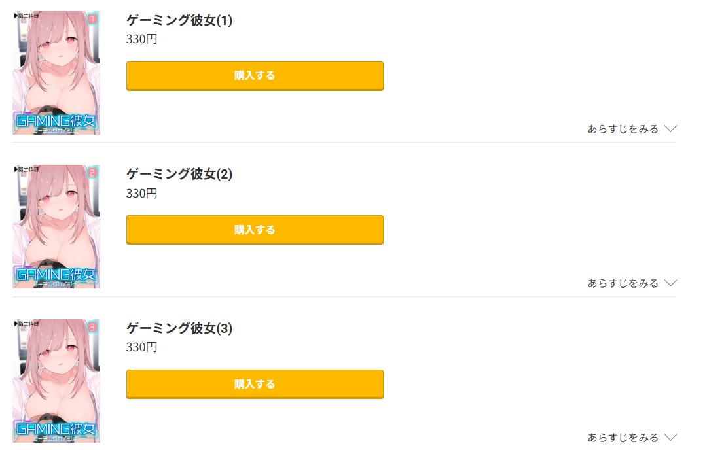Click the number 1 badge on first cover
This screenshot has width=724, height=450.
tap(92, 19)
